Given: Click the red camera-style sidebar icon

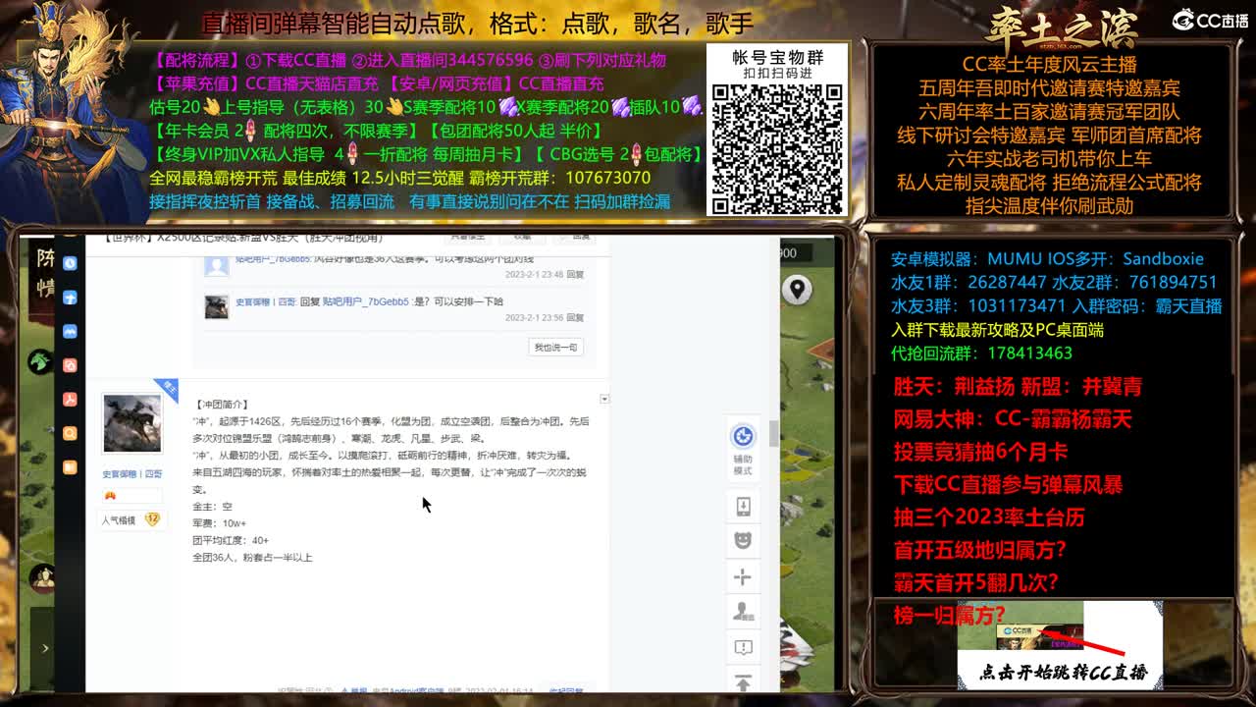Looking at the screenshot, I should tap(70, 365).
